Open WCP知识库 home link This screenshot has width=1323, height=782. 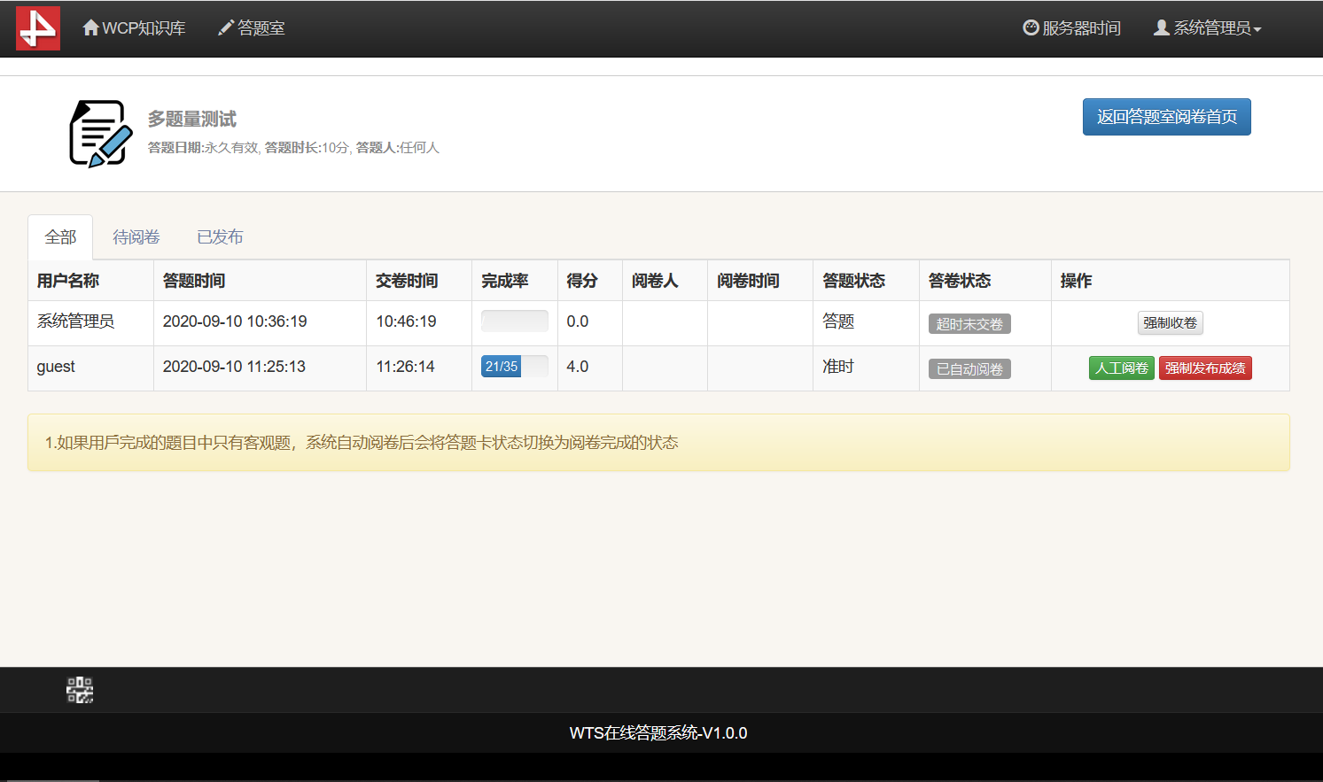point(135,28)
